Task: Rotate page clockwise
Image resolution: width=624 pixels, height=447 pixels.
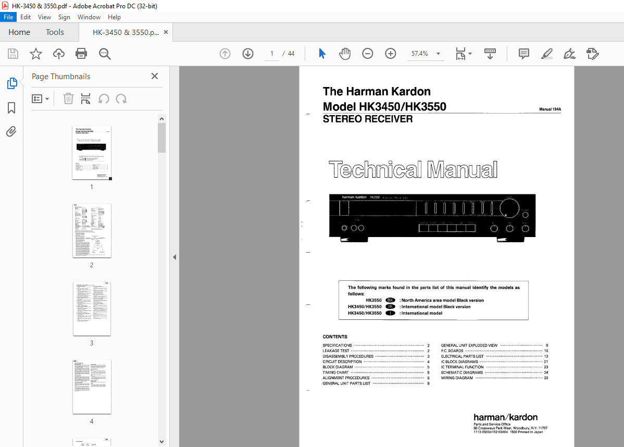Action: click(121, 98)
